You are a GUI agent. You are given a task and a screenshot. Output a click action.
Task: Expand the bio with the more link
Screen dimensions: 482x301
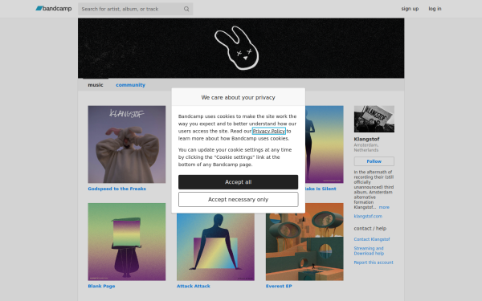(x=384, y=207)
